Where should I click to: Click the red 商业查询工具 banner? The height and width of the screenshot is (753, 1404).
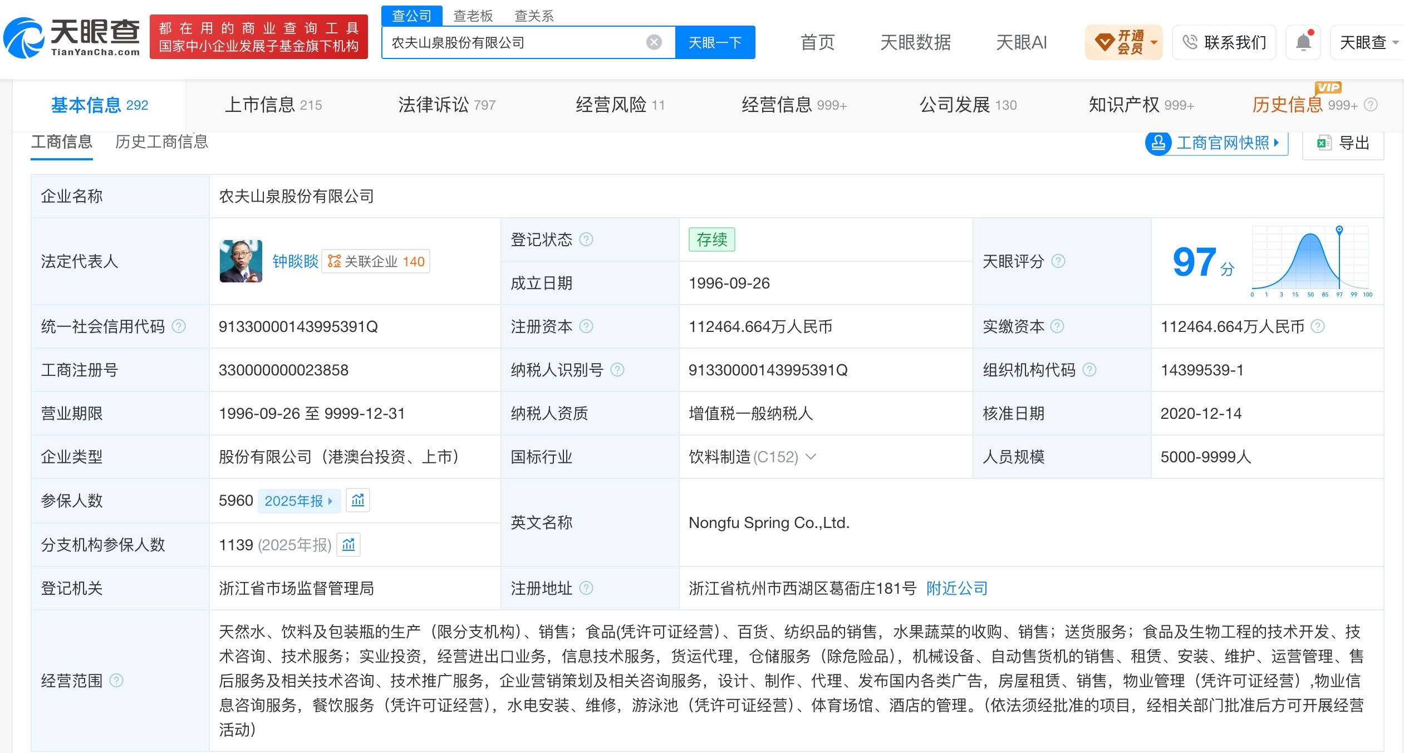[x=259, y=37]
